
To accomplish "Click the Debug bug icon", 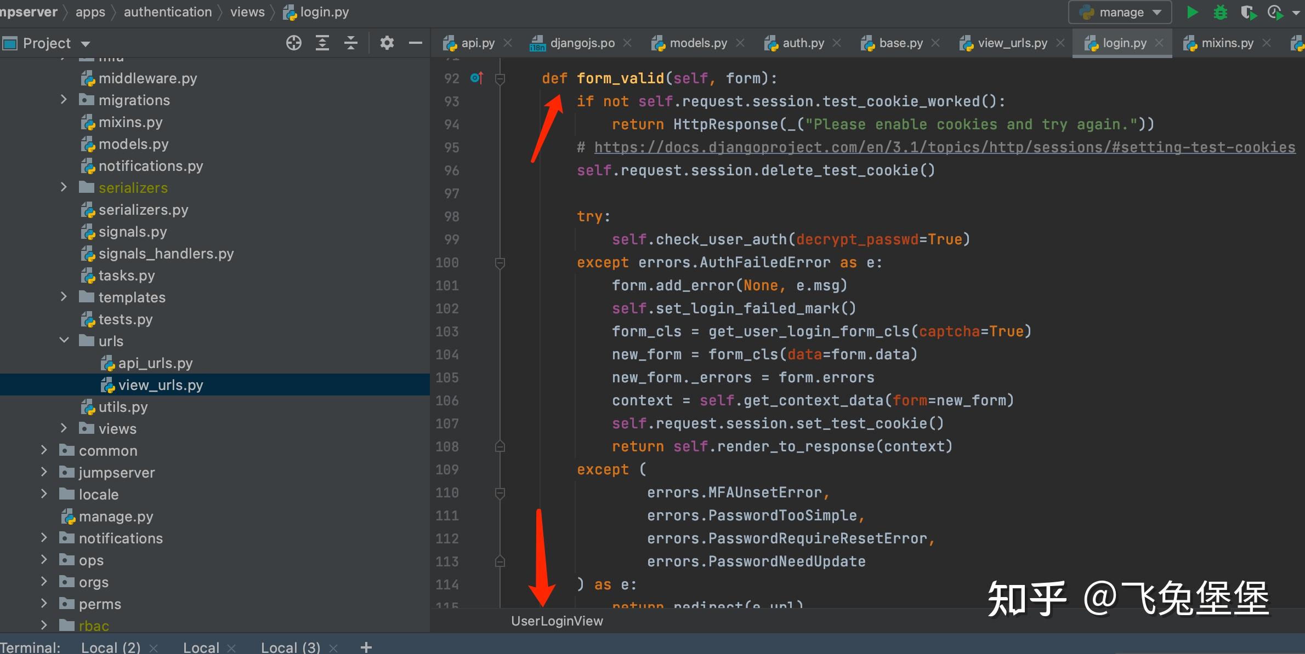I will [x=1220, y=12].
